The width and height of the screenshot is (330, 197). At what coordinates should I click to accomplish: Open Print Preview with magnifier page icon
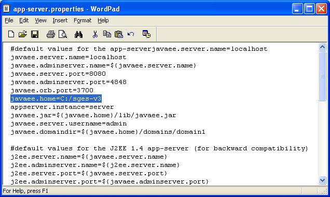(62, 34)
